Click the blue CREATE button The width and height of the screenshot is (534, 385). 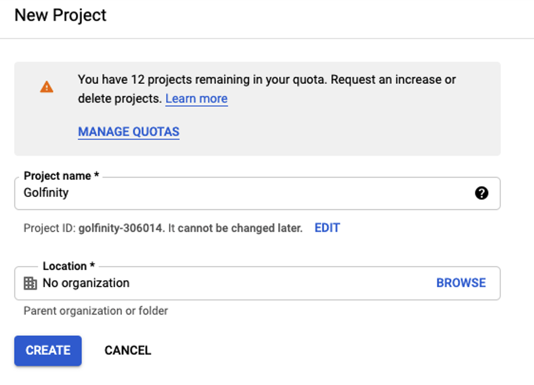tap(48, 351)
